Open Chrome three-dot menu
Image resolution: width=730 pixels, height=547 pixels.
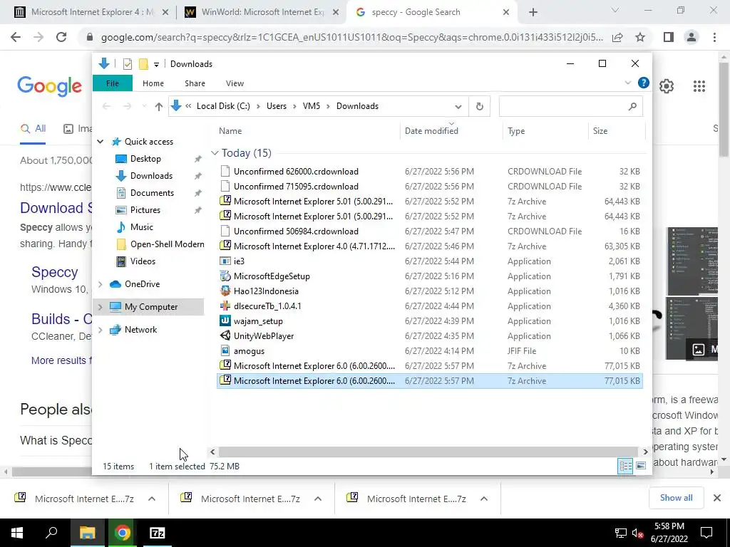[714, 37]
